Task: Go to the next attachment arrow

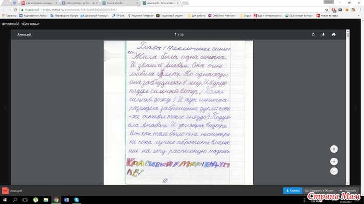Action: point(355,107)
